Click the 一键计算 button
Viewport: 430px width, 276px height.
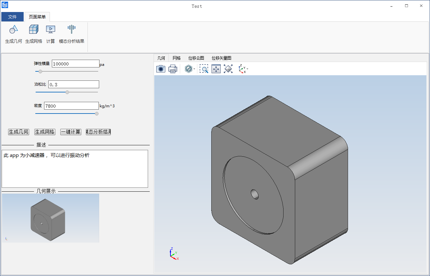71,132
